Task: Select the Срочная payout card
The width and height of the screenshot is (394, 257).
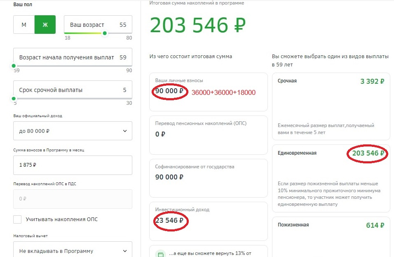Action: pos(331,106)
